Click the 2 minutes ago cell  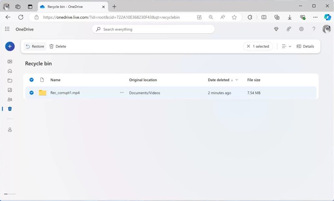click(x=220, y=93)
